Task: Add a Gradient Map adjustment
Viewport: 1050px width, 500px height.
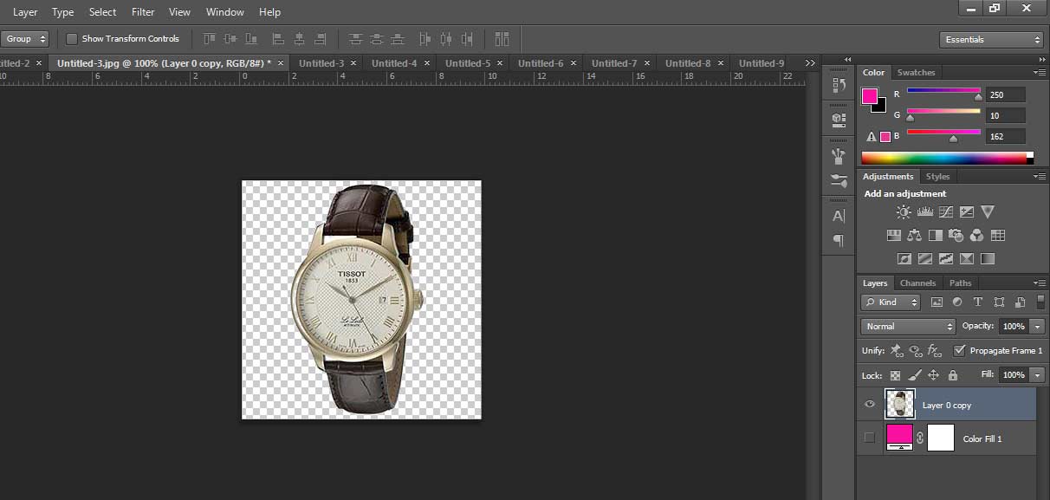Action: 987,258
